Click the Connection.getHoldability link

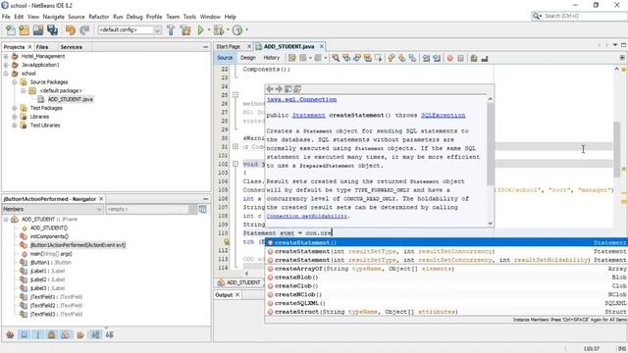[x=307, y=216]
